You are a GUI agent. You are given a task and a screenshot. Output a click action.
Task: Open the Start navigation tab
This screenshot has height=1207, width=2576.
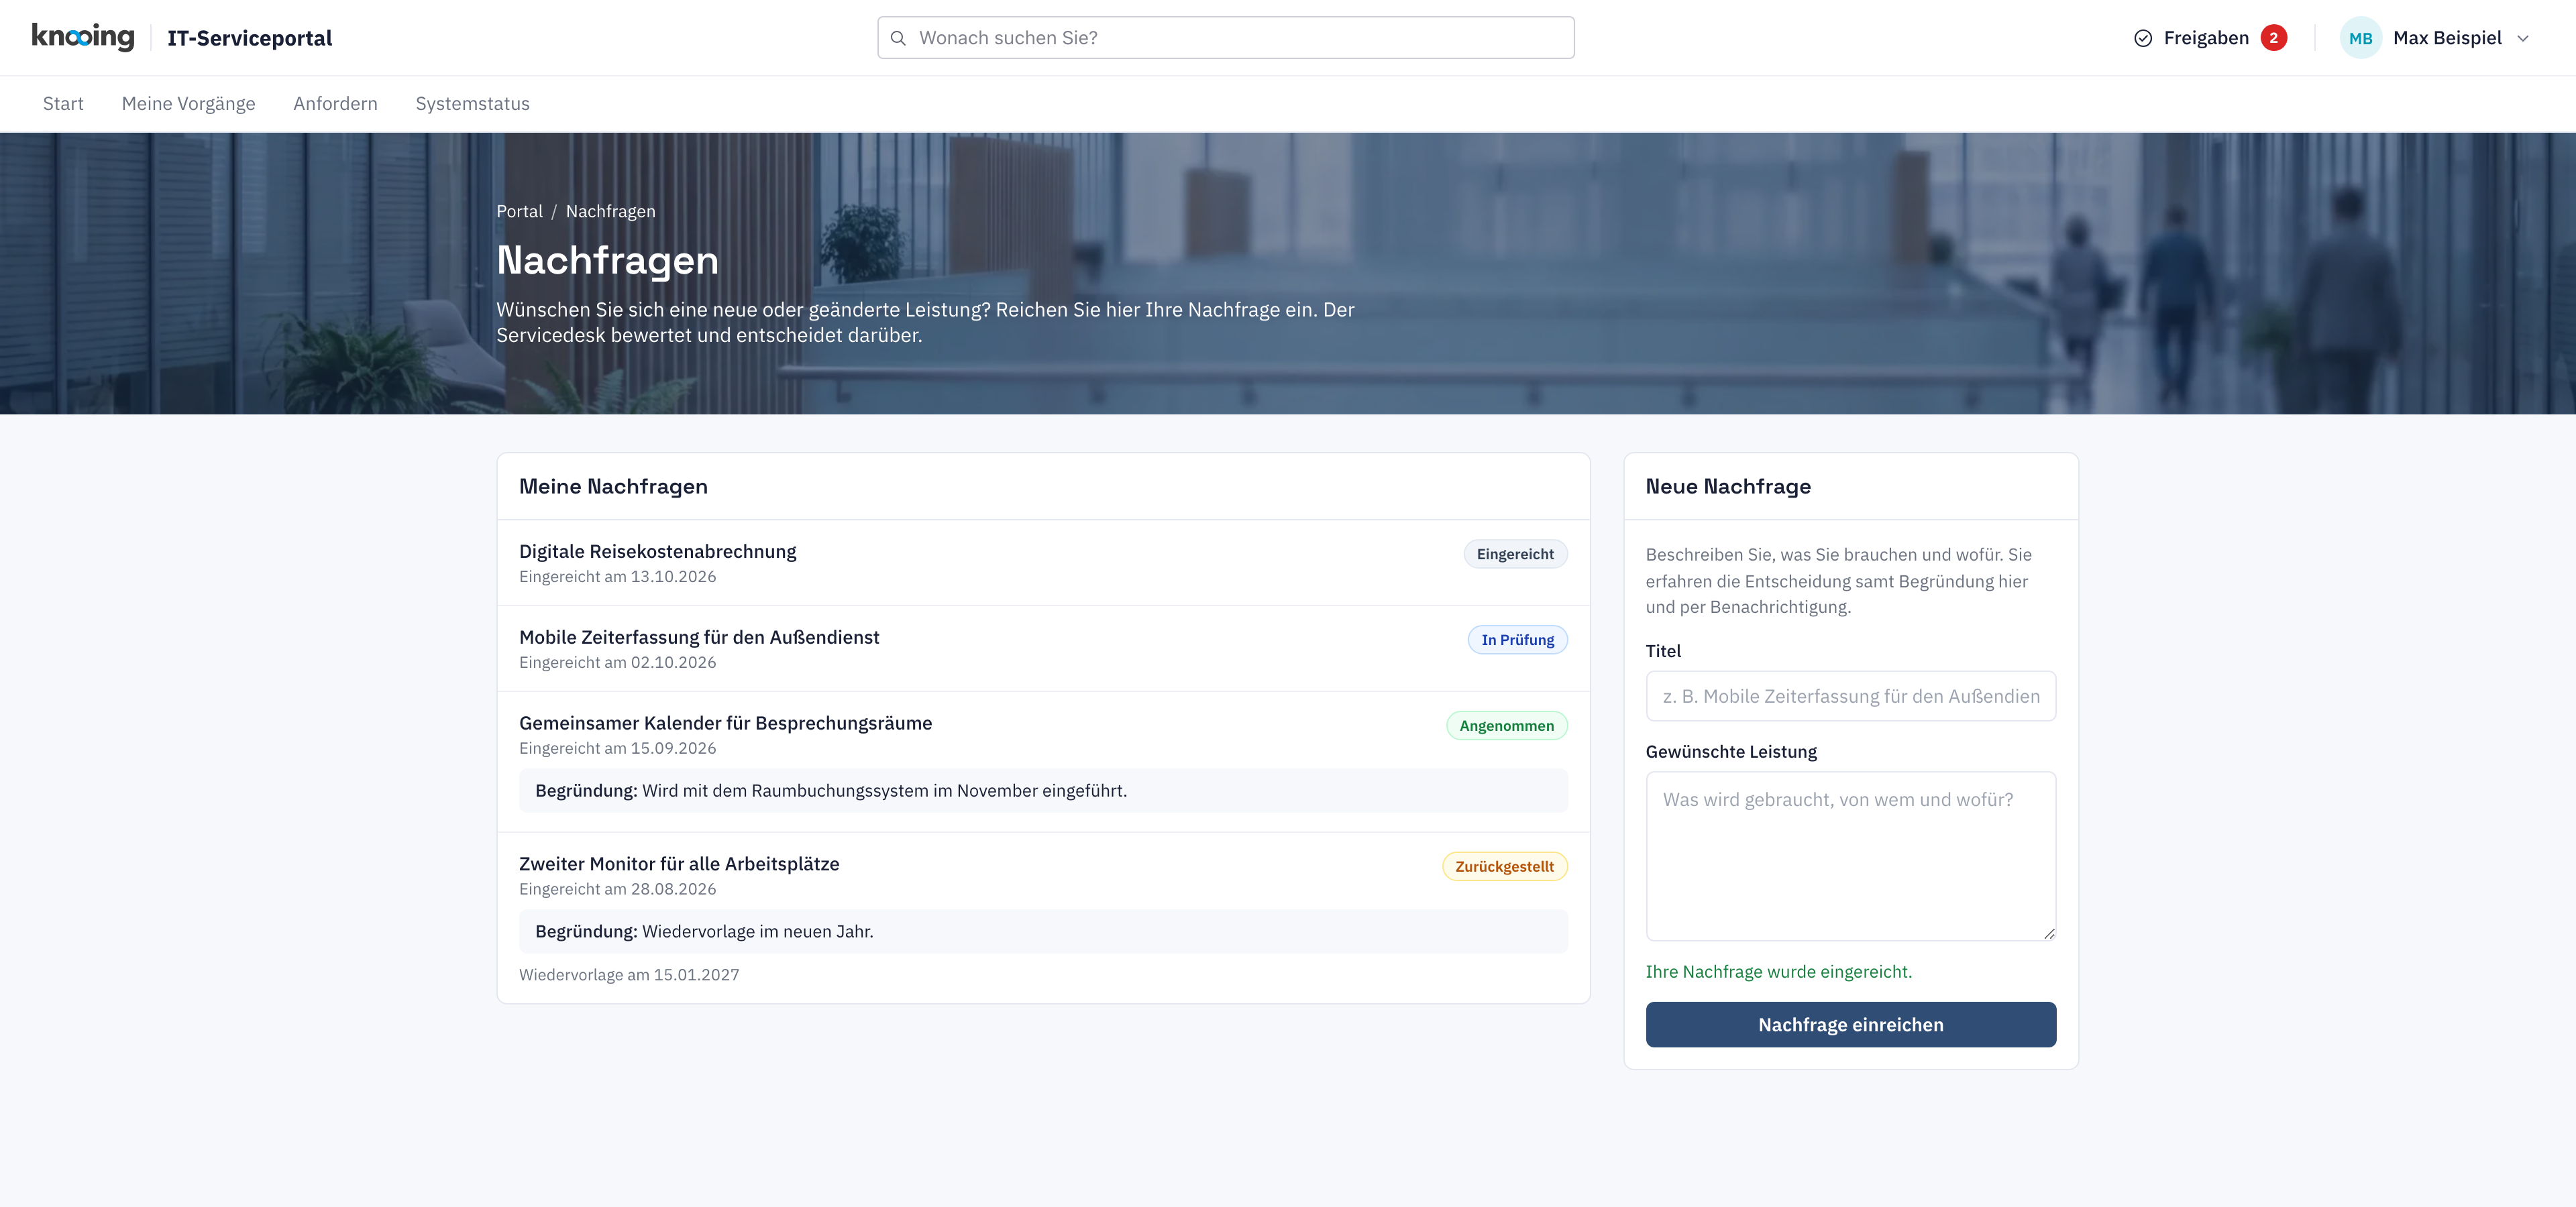coord(63,104)
